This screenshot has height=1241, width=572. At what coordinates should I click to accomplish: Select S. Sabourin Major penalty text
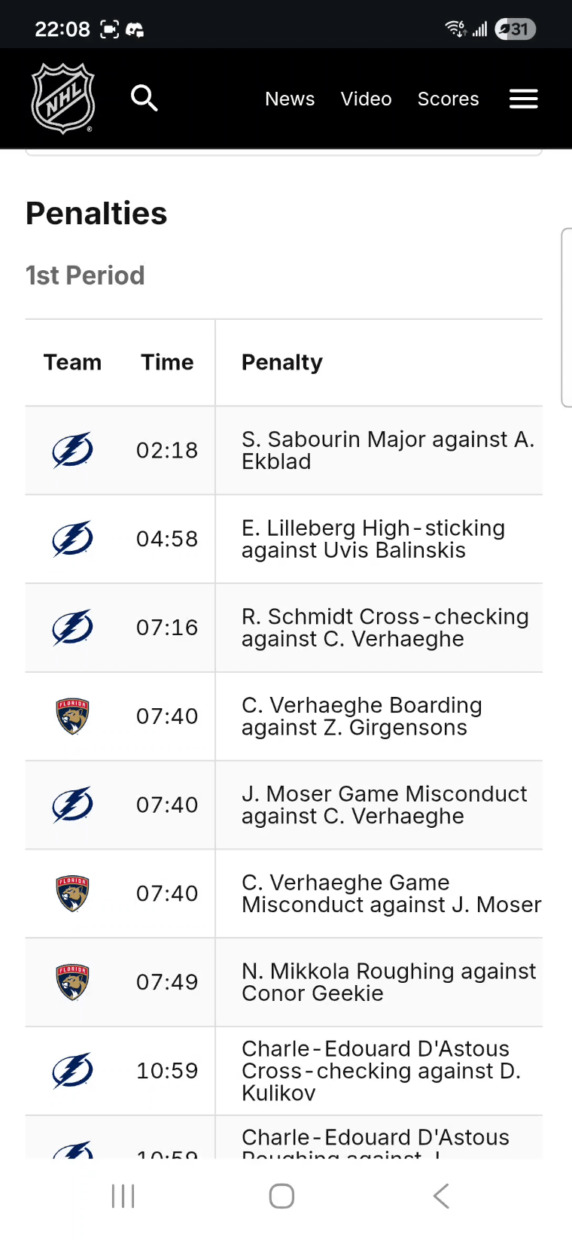[x=388, y=450]
